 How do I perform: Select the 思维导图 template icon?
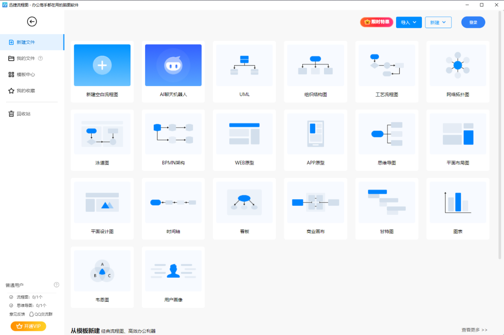point(387,133)
